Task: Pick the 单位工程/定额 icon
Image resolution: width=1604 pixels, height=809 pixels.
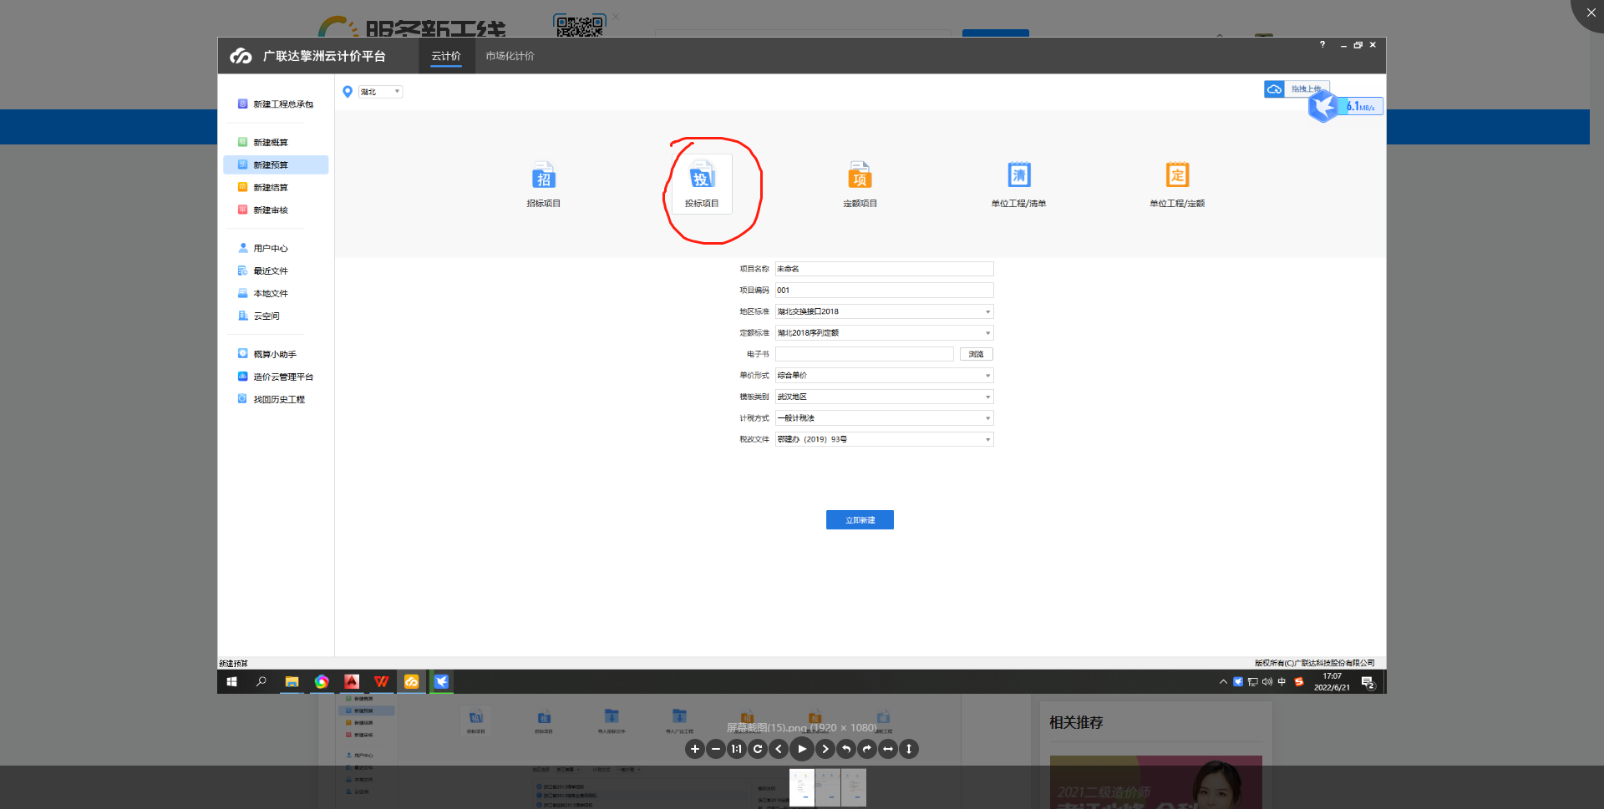Action: coord(1177,175)
